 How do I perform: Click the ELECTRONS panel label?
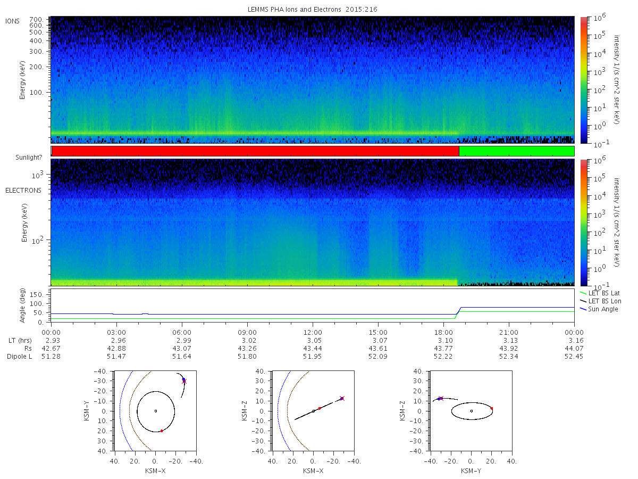coord(23,191)
